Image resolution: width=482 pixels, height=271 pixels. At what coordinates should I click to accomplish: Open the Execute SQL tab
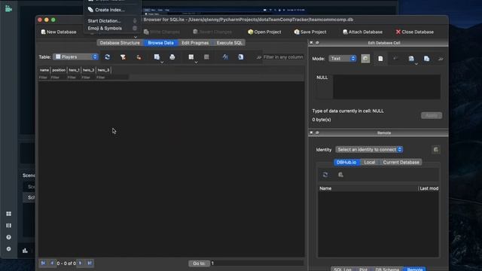click(229, 43)
